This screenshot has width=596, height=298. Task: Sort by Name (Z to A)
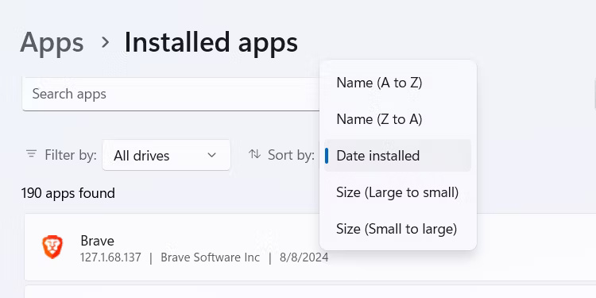pos(397,119)
